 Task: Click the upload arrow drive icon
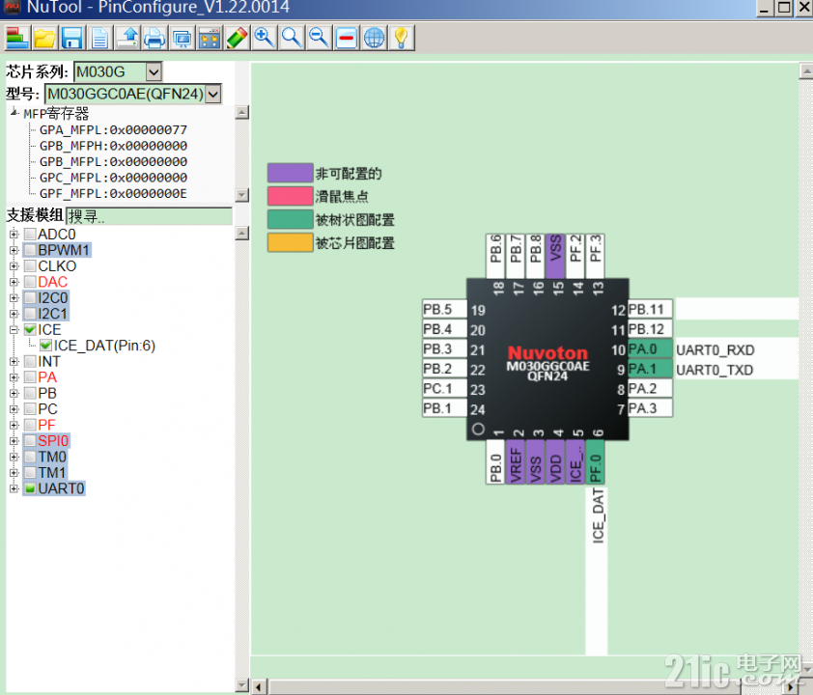point(127,38)
